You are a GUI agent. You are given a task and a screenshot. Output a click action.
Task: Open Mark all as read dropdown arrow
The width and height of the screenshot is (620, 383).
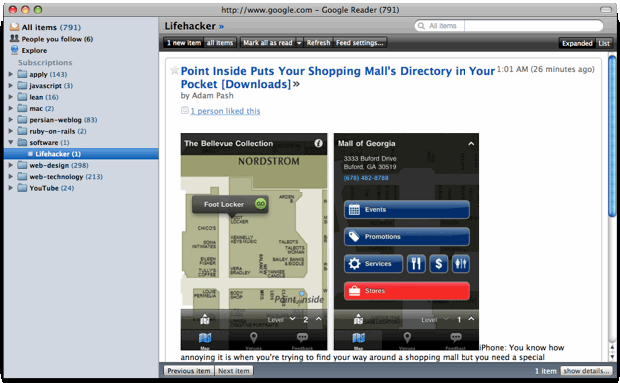click(299, 43)
